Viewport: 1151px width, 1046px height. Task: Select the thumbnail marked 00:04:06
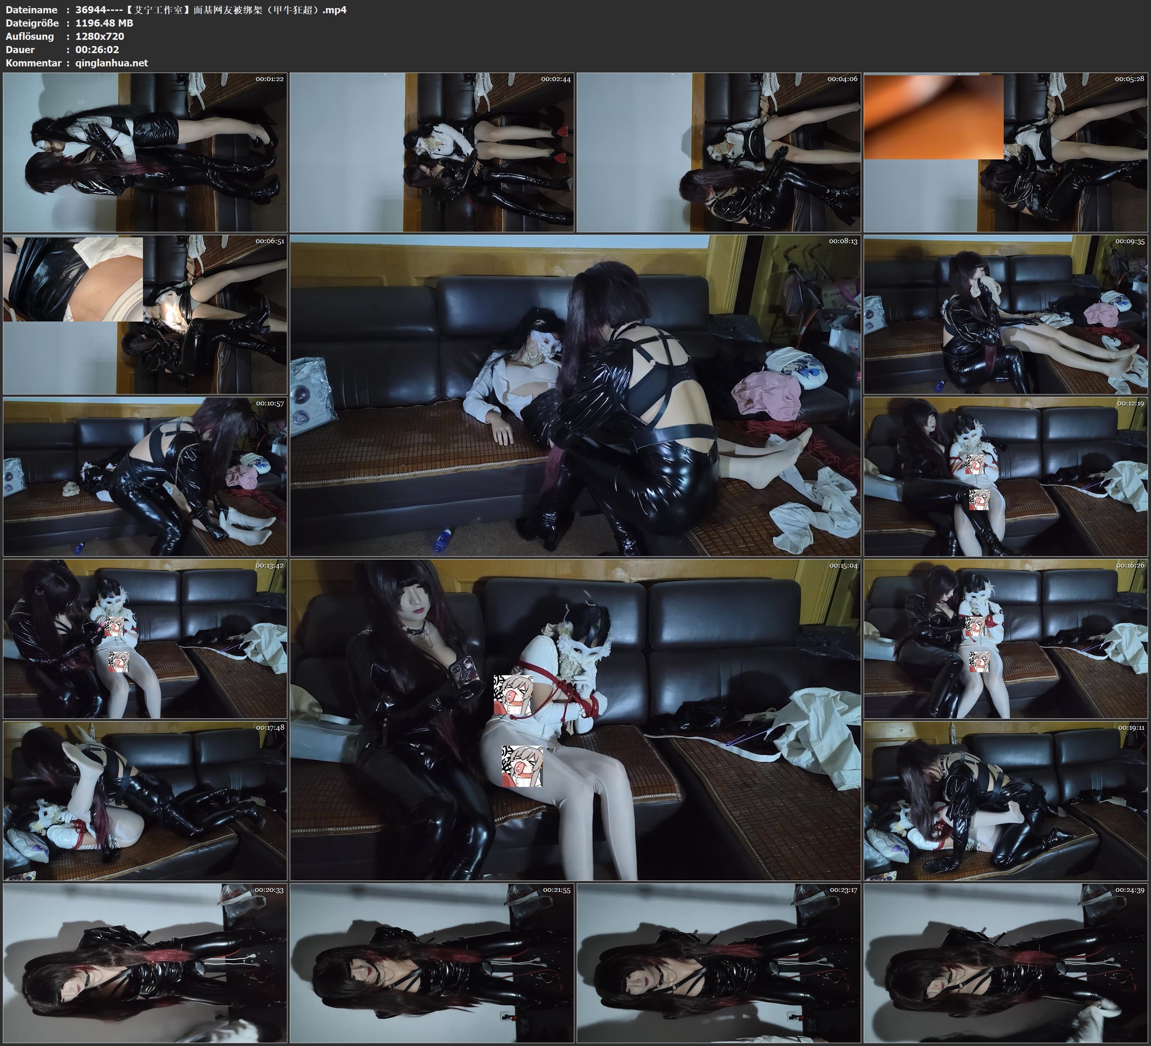coord(719,153)
